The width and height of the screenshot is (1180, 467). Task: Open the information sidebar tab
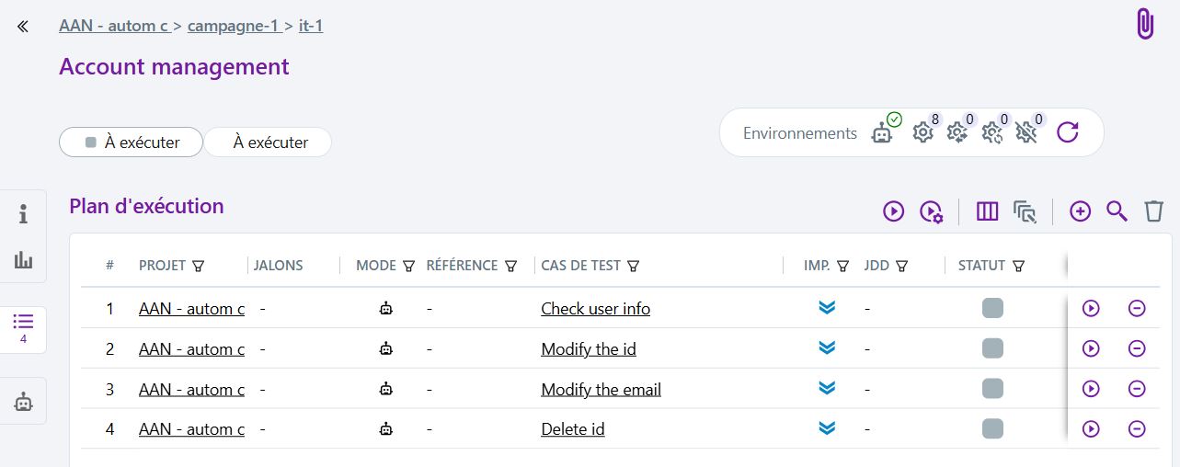coord(23,215)
